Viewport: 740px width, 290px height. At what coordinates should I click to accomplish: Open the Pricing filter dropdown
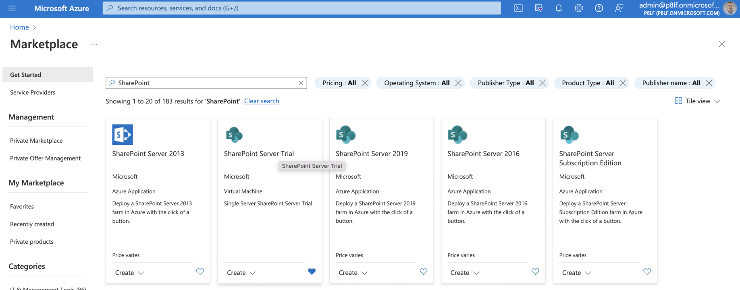tap(339, 83)
